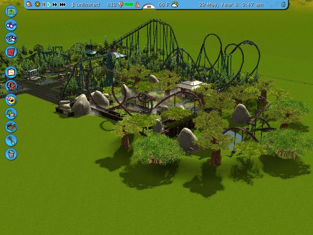
Task: Set game speed to triple fast-forward
Action: 63,5
